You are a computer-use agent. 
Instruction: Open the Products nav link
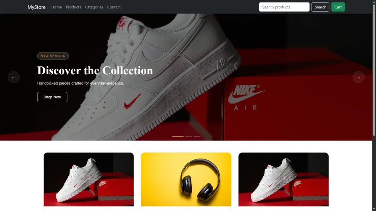click(x=73, y=7)
